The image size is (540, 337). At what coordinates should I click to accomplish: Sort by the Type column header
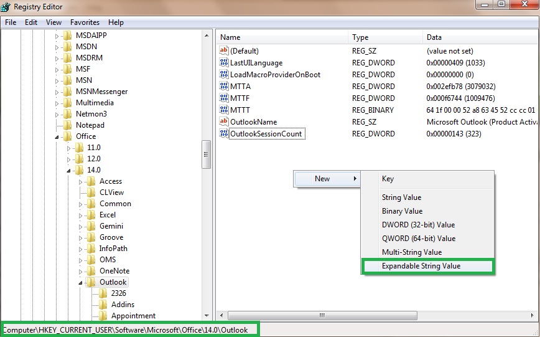tap(385, 37)
